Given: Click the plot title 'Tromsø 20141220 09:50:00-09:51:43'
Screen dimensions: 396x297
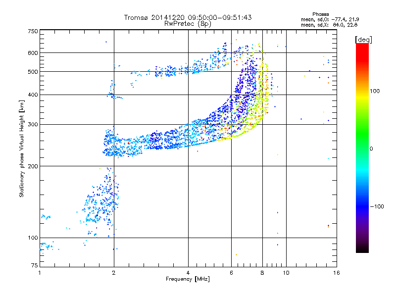Looking at the screenshot, I should (188, 17).
